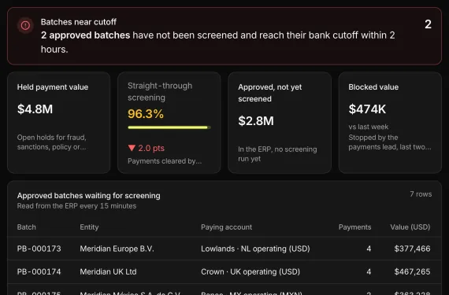Select entity Meridian Europe B.V.
449x295 pixels.
click(x=117, y=249)
